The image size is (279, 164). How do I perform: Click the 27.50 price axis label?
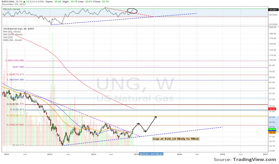pos(272,117)
